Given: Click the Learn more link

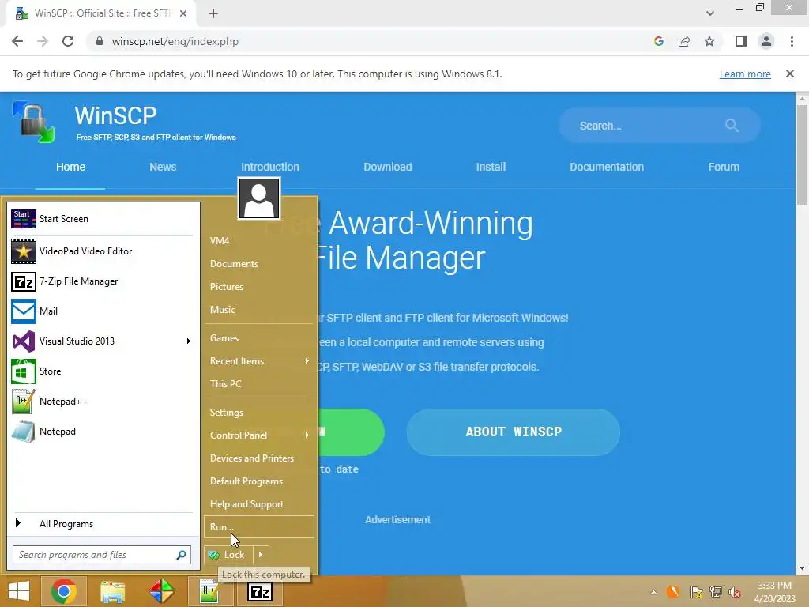Looking at the screenshot, I should pos(745,74).
